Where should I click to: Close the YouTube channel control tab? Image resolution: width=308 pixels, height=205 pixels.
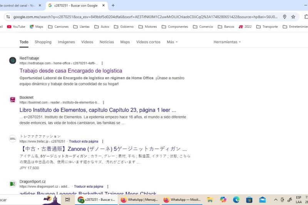tap(40, 5)
